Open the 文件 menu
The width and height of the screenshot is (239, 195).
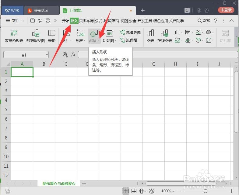tap(15, 21)
